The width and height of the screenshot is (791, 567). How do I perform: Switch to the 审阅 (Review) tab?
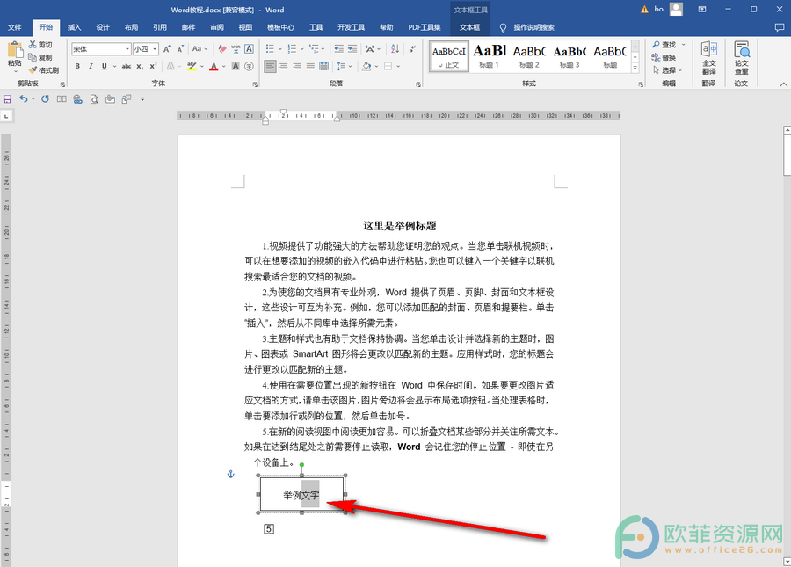[x=217, y=27]
